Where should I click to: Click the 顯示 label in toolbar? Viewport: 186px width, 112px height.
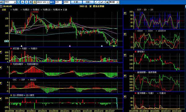coord(52,2)
